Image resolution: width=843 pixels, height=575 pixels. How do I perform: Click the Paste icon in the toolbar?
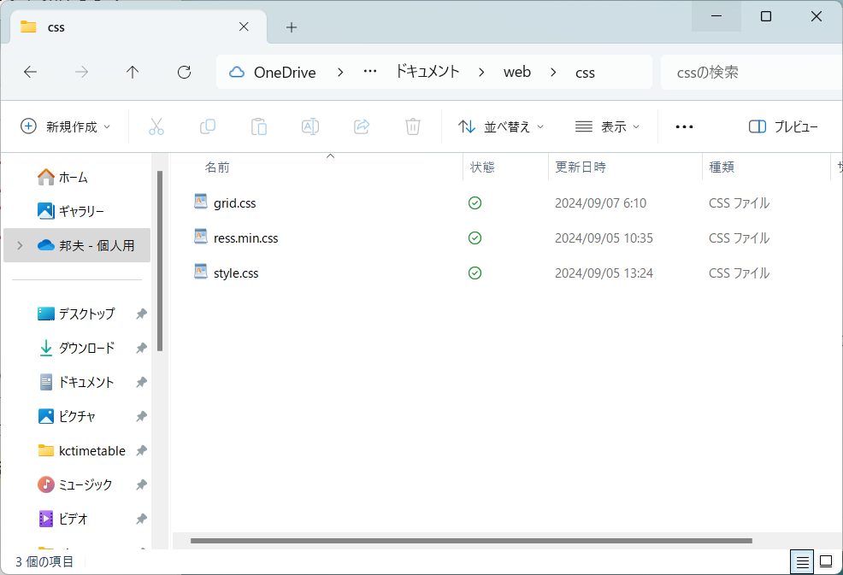click(258, 126)
